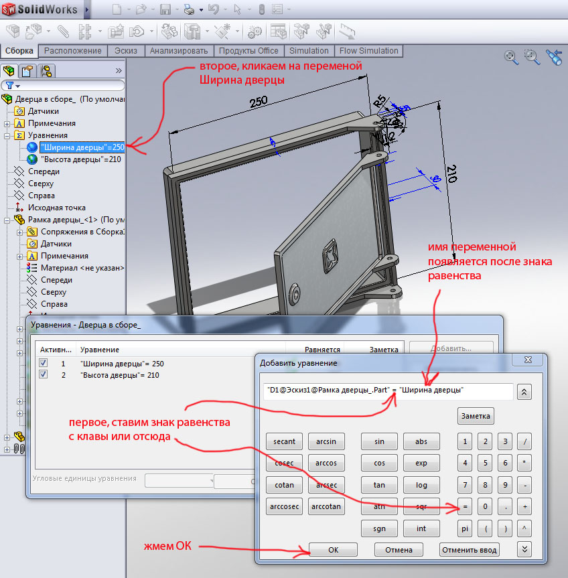Open the Flow Simulation tab

(x=368, y=51)
